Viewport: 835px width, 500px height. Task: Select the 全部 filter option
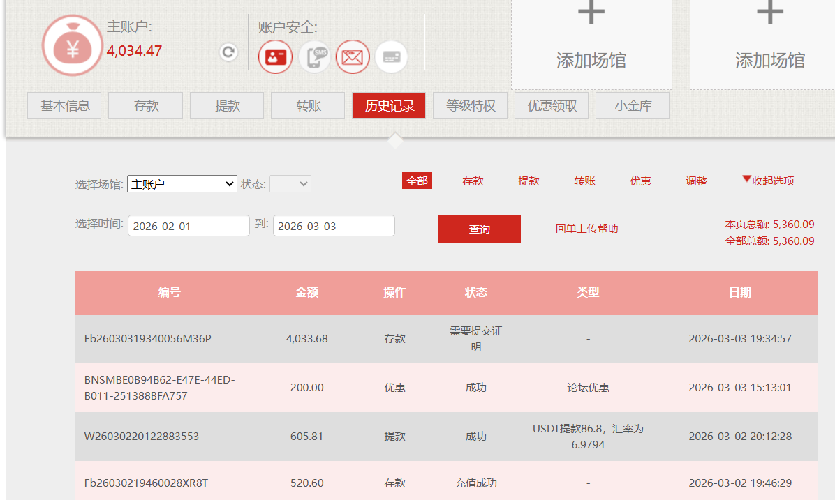tap(417, 181)
